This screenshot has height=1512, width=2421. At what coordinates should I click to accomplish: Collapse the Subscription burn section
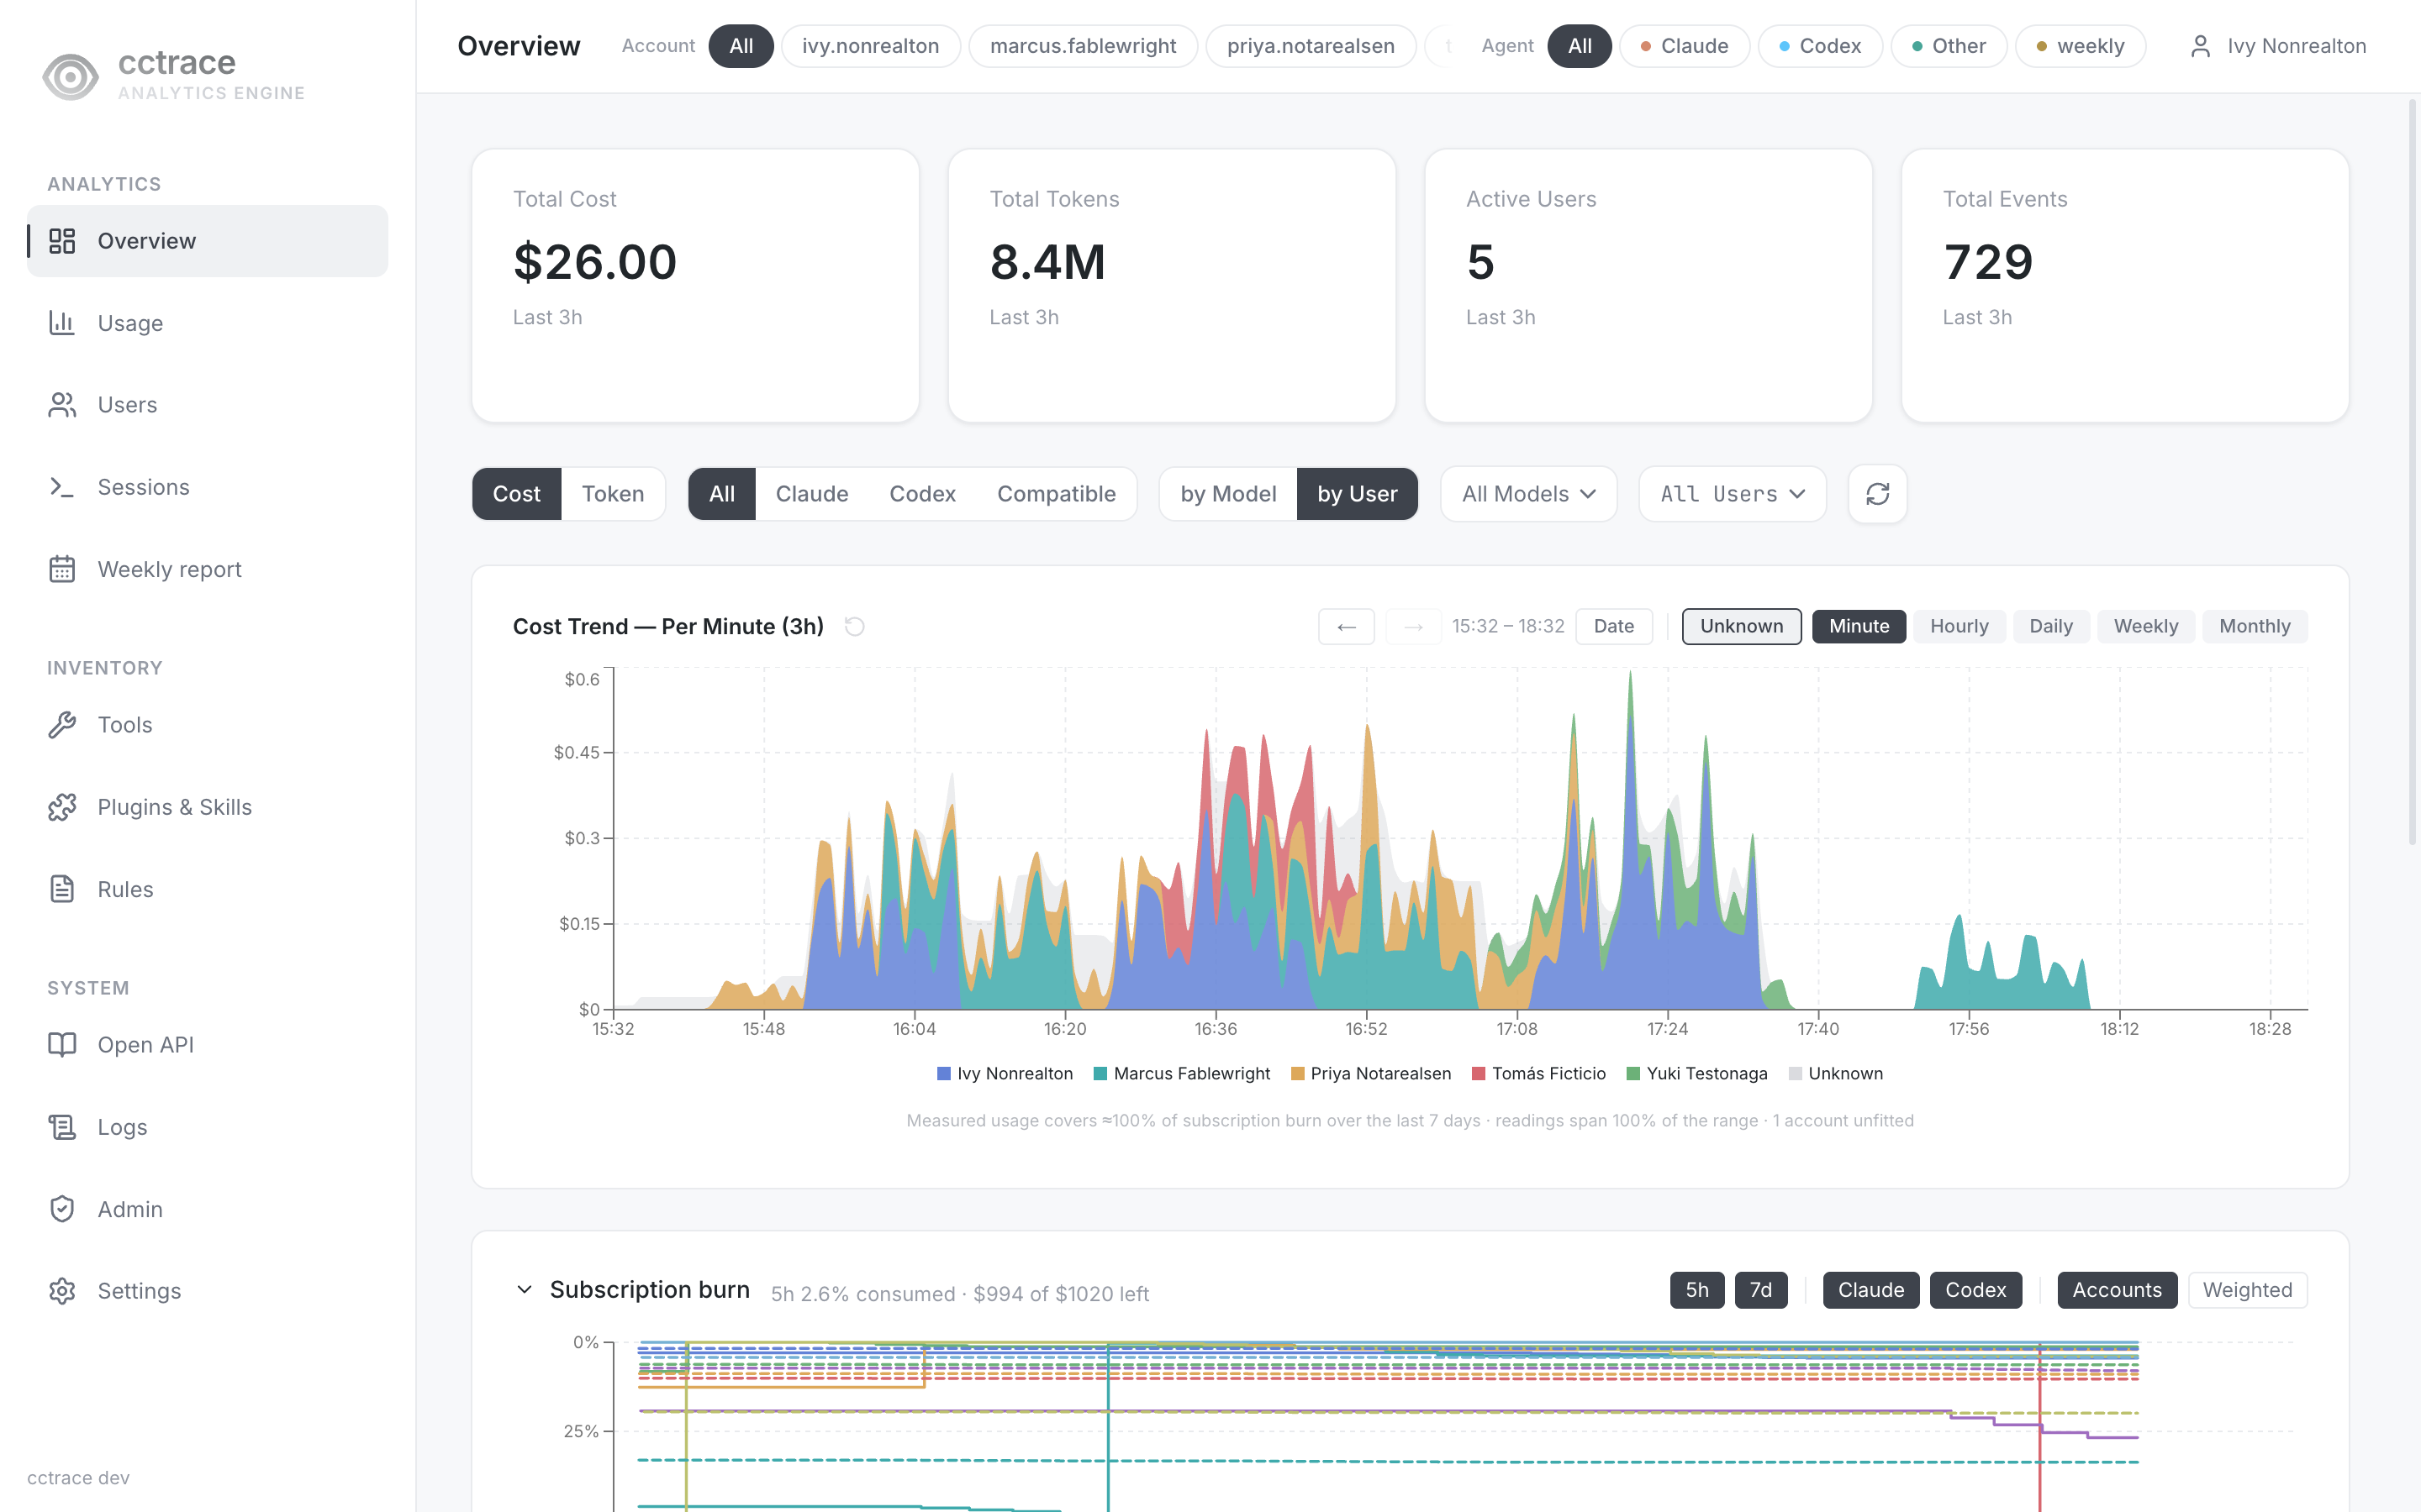[x=525, y=1290]
